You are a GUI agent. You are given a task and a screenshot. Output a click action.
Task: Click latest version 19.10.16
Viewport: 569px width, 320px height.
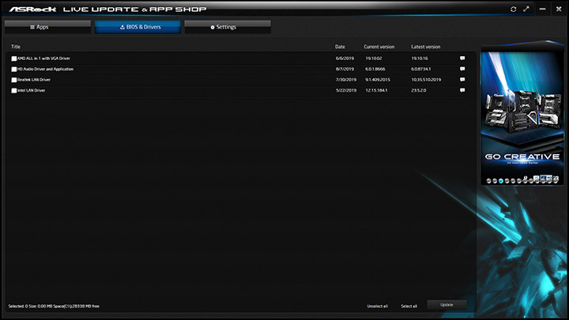tap(420, 58)
